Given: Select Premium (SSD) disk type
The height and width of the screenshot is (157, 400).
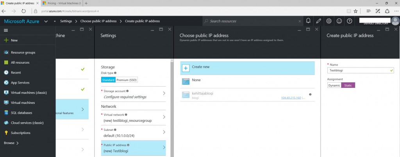Looking at the screenshot, I should click(x=127, y=80).
